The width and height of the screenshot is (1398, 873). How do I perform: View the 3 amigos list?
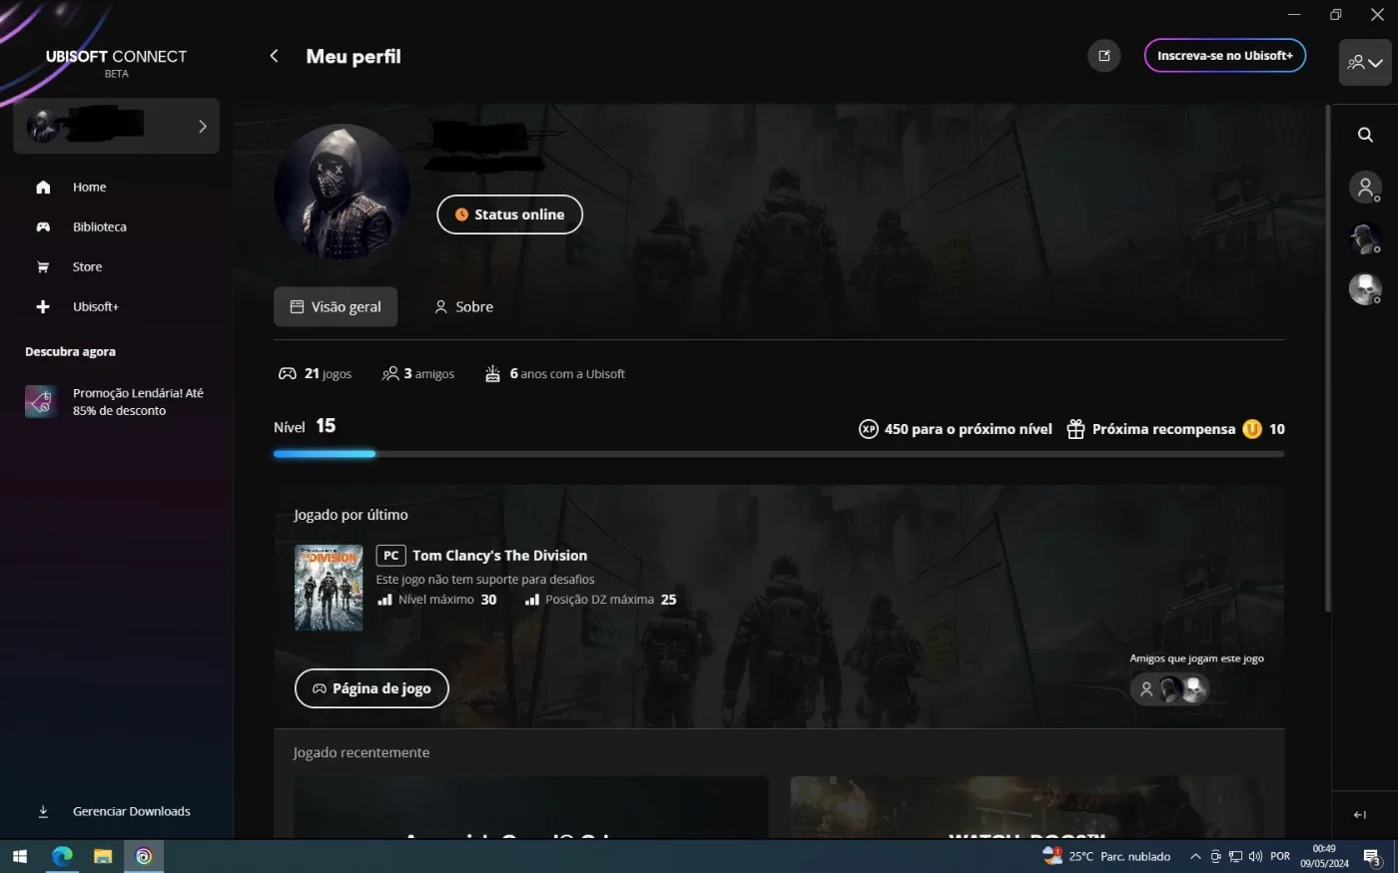click(417, 373)
